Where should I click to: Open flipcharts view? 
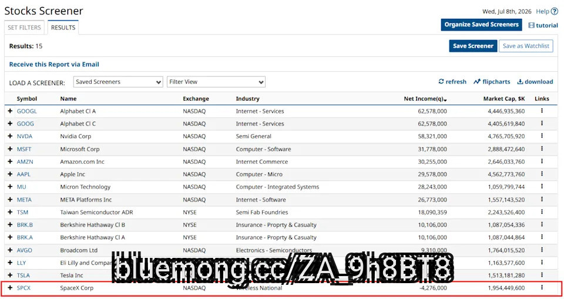coord(492,82)
